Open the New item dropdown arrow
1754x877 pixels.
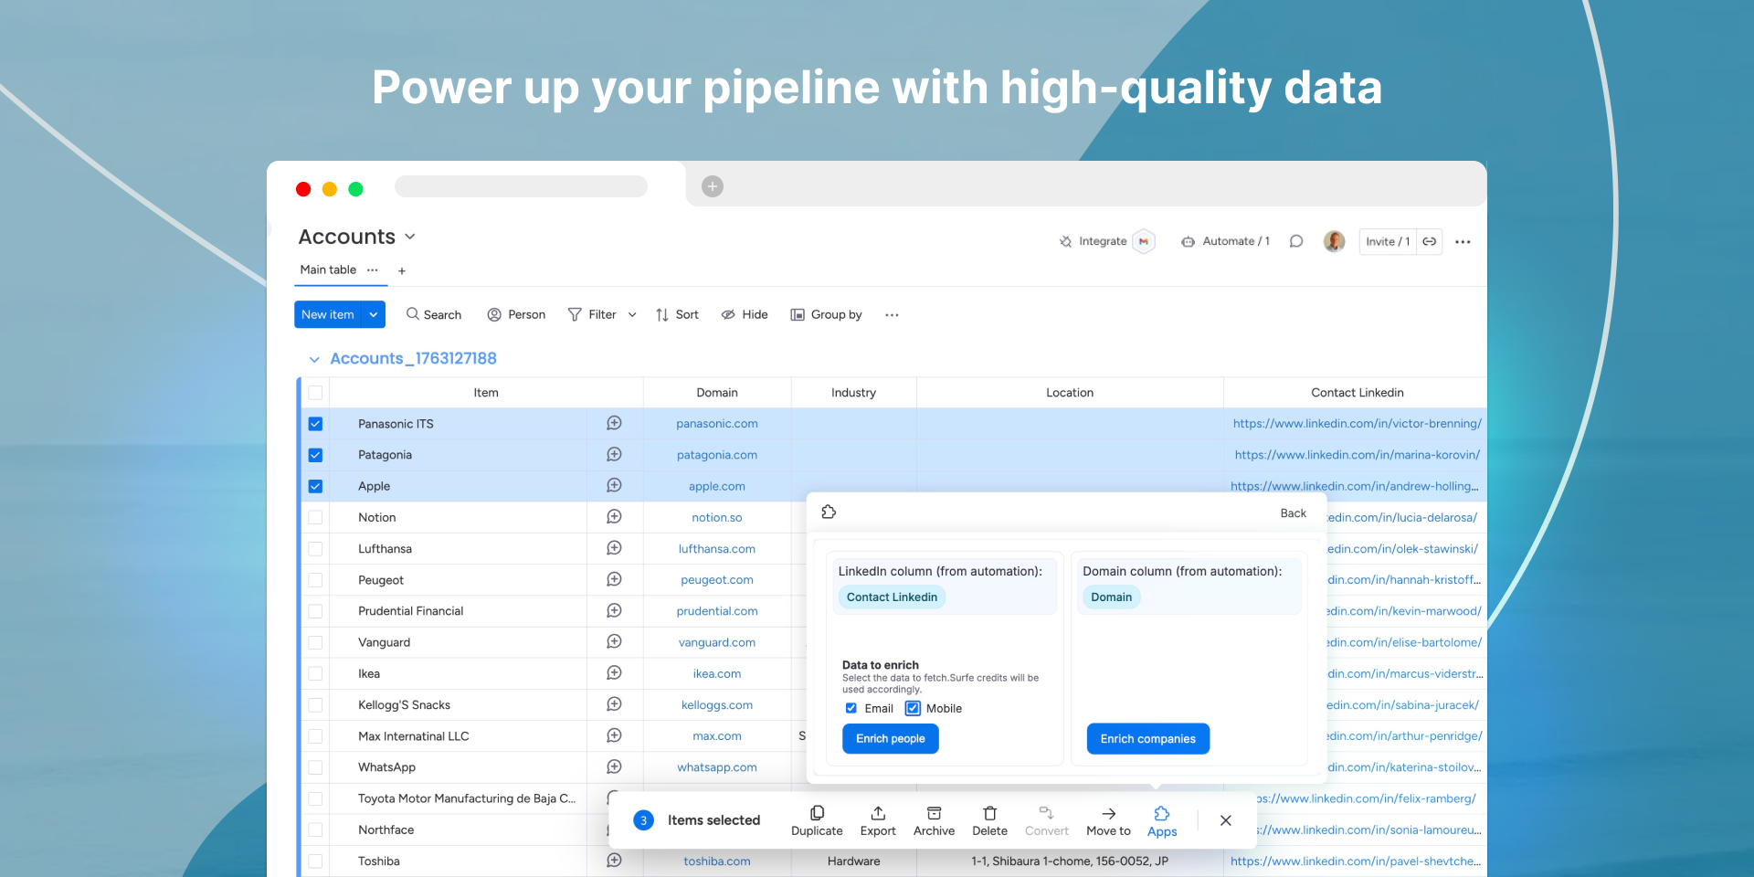pos(373,314)
